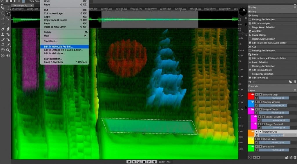Add a new layer group folder
Image resolution: width=297 pixels, height=164 pixels.
(287, 157)
